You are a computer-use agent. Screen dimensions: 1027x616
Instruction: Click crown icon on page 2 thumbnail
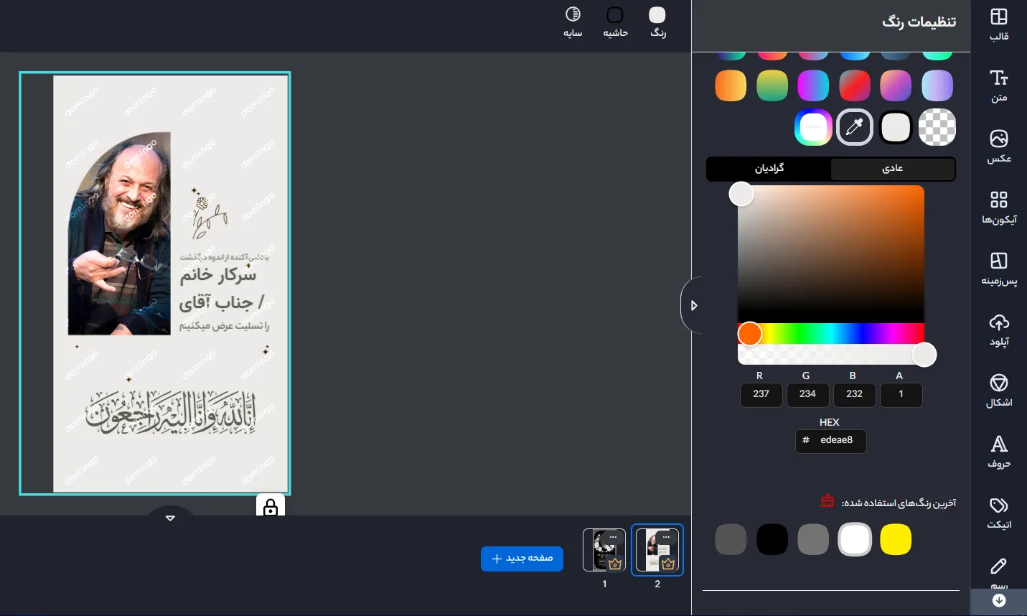click(x=669, y=564)
